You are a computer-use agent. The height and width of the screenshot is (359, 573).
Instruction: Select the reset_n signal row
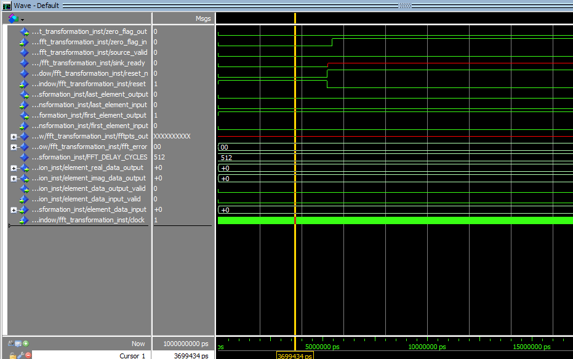89,73
